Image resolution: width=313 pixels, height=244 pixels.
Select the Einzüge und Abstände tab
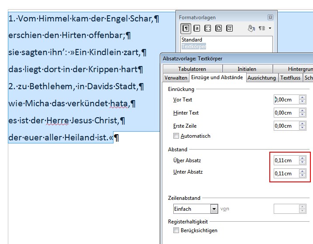coord(217,77)
